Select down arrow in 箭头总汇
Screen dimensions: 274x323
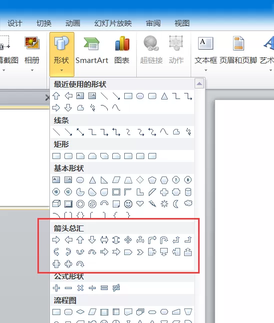coord(92,240)
